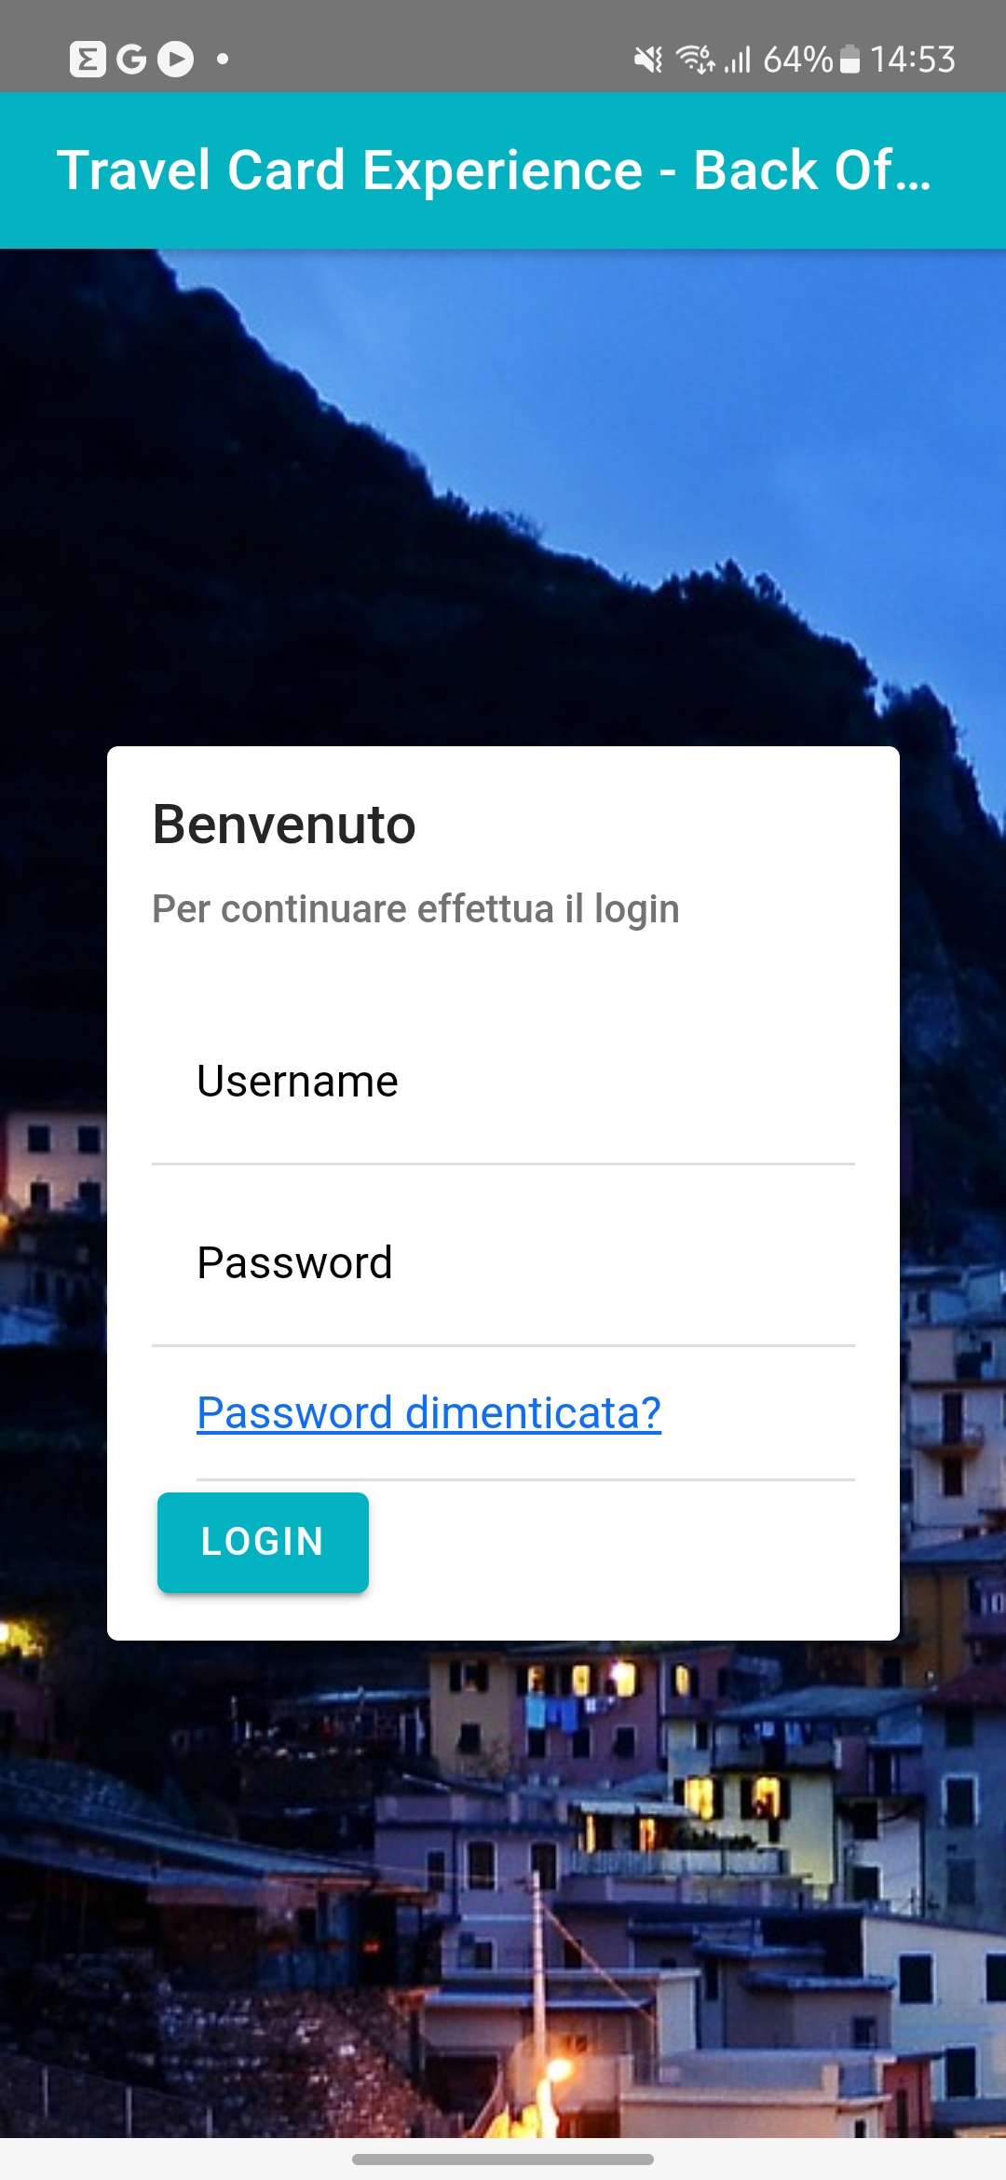Tap the Google notification icon

[131, 60]
